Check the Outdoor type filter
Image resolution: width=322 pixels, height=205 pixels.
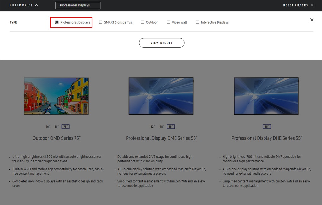142,22
